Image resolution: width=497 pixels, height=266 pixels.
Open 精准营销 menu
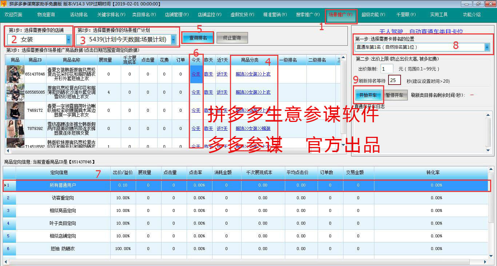[275, 15]
